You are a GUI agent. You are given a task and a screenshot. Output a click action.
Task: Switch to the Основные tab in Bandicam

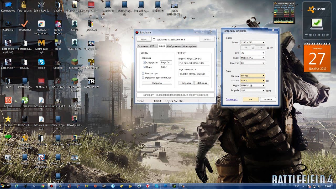143,46
